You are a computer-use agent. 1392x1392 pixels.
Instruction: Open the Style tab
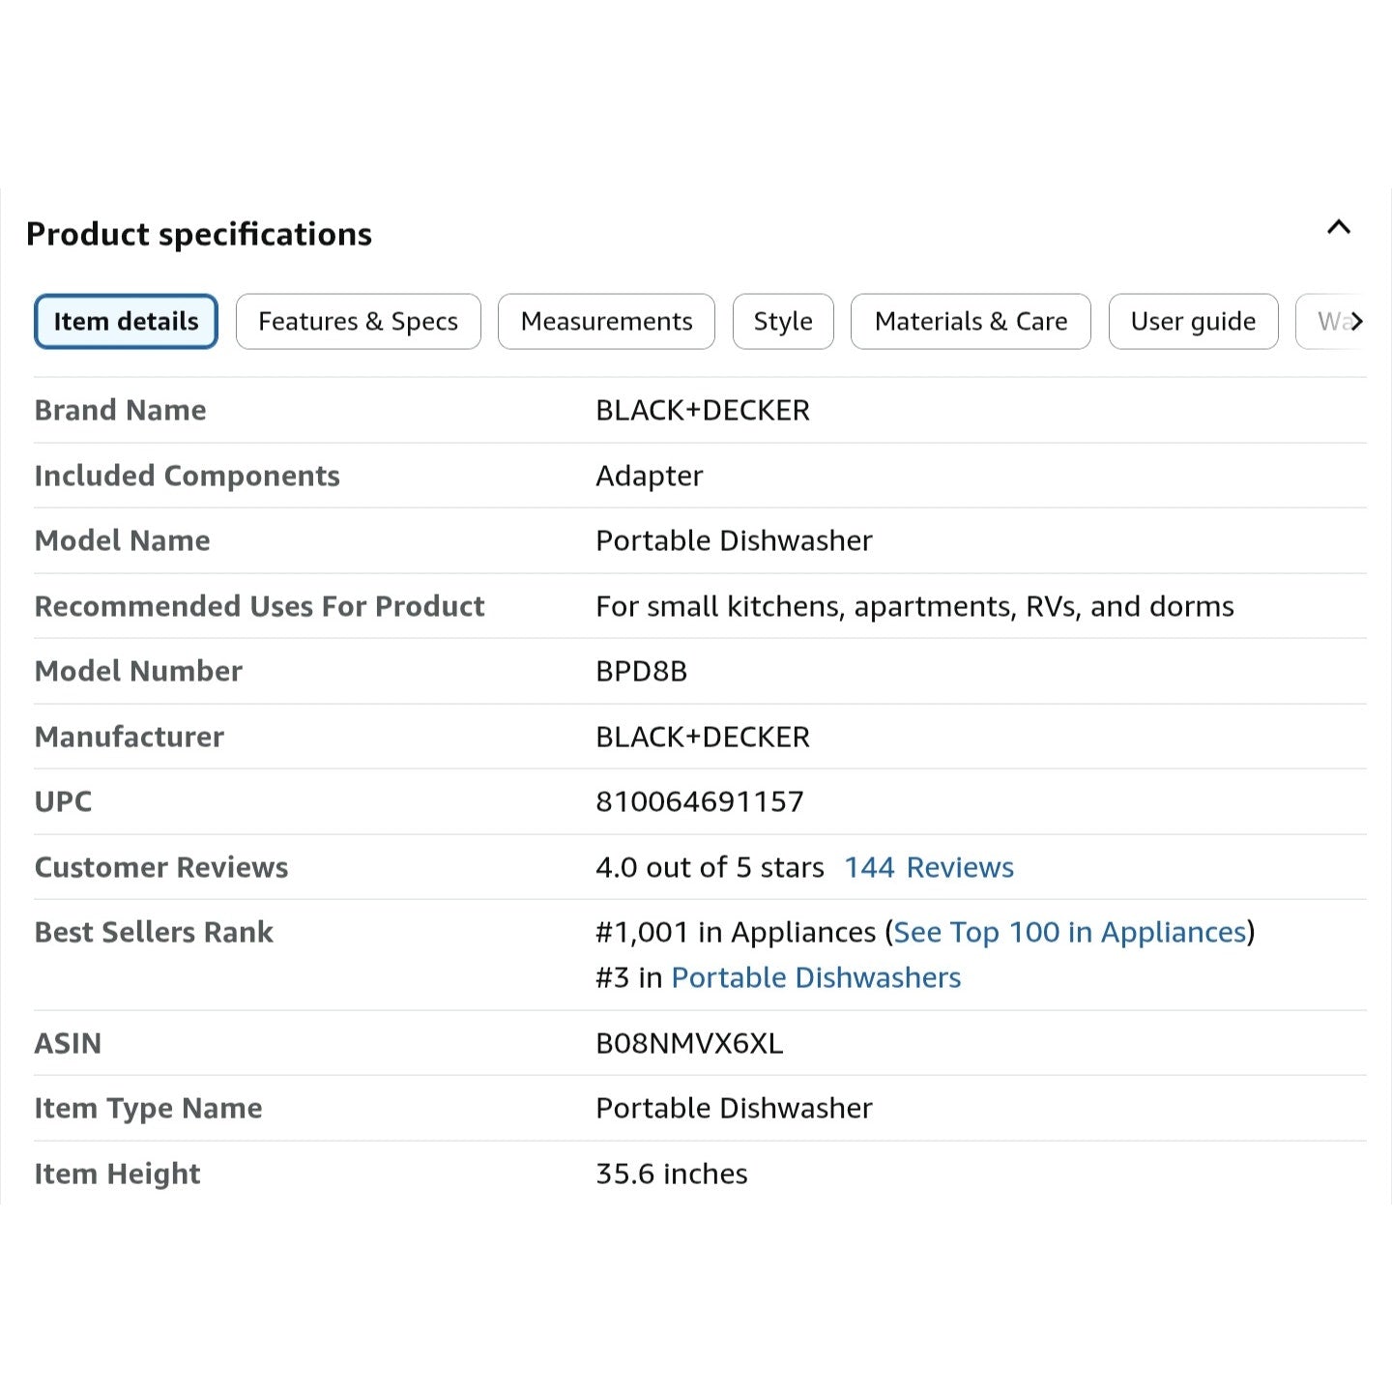pos(783,321)
